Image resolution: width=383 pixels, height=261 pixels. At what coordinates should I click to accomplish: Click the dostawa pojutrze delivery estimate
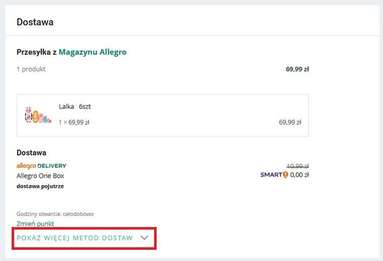(39, 186)
